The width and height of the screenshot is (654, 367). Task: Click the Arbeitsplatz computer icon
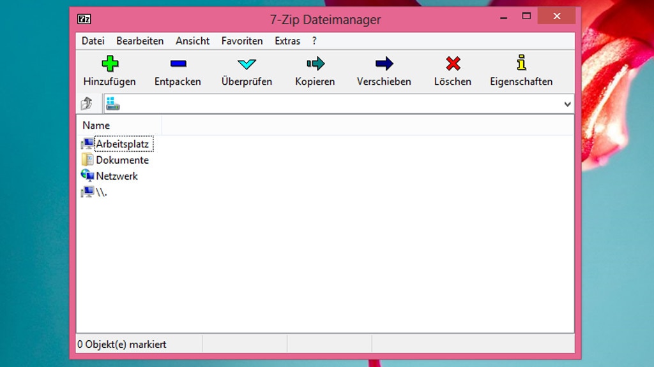tap(87, 144)
